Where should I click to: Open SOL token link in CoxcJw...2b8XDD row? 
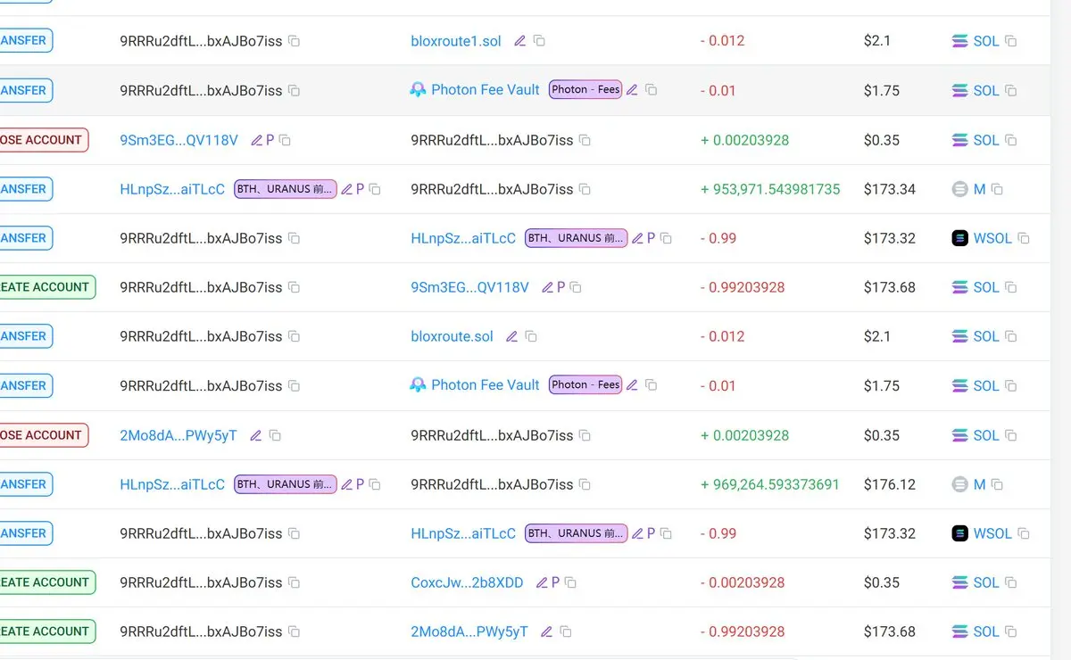pyautogui.click(x=986, y=582)
